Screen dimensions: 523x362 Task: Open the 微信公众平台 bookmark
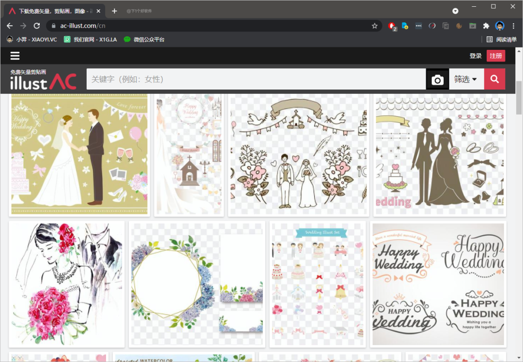coord(144,39)
